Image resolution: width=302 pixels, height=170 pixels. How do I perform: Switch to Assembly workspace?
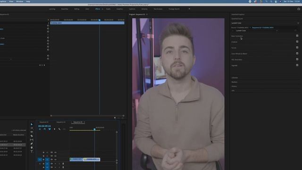pyautogui.click(x=65, y=9)
